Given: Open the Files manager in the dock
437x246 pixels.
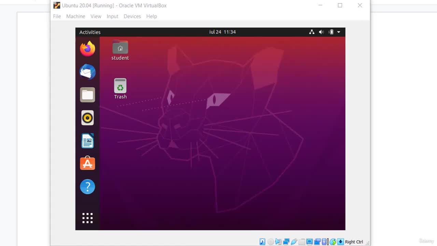Looking at the screenshot, I should coord(87,95).
